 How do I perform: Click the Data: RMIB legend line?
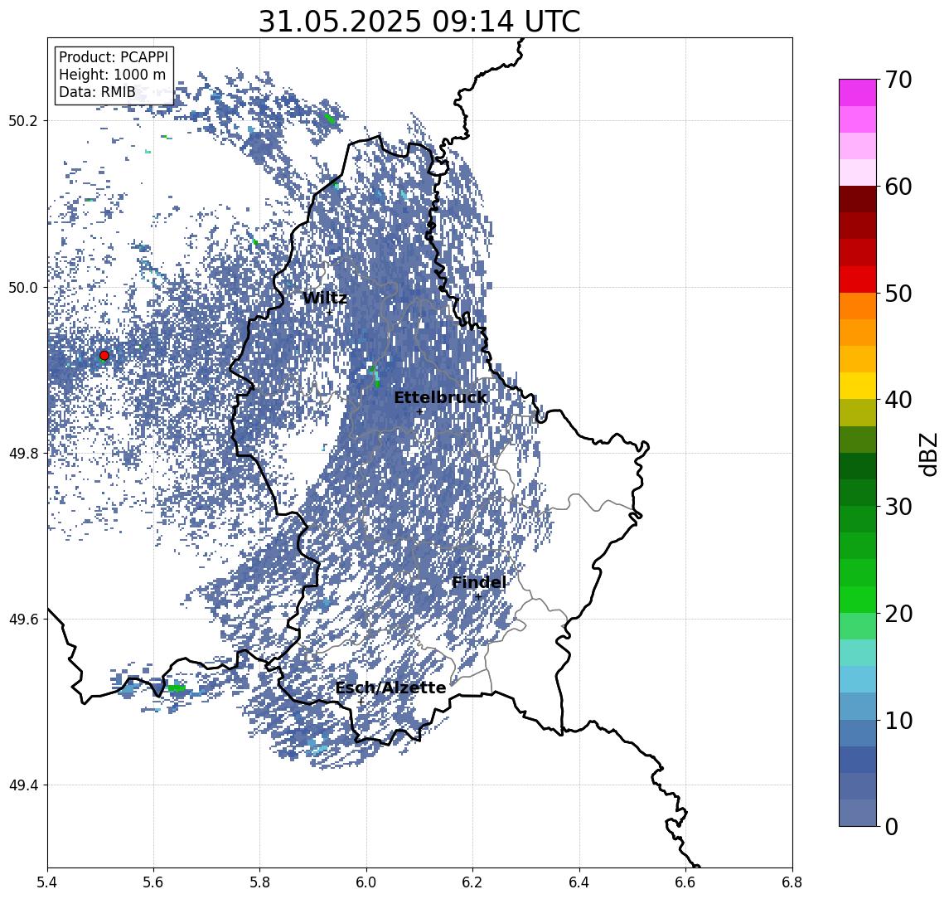97,92
